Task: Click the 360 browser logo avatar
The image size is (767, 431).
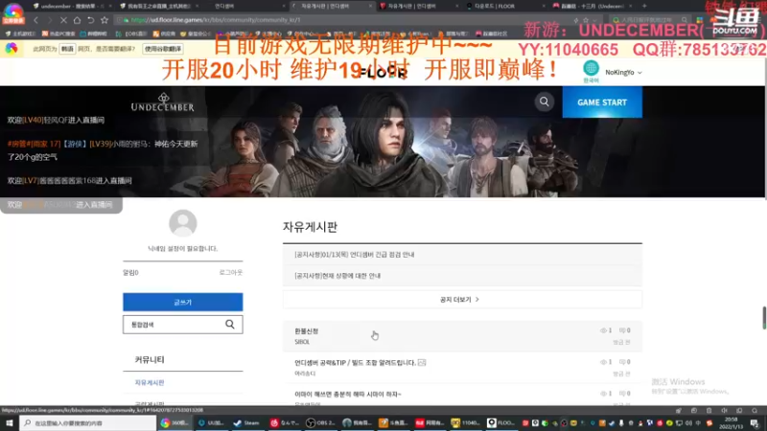Action: [x=13, y=12]
